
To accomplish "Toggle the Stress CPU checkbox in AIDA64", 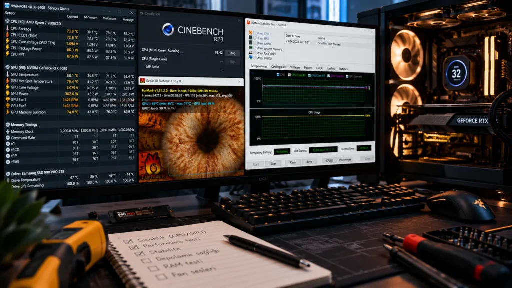I will pyautogui.click(x=254, y=33).
